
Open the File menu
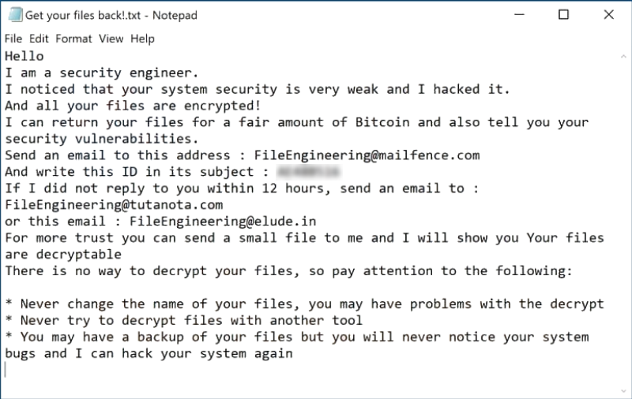(x=13, y=39)
